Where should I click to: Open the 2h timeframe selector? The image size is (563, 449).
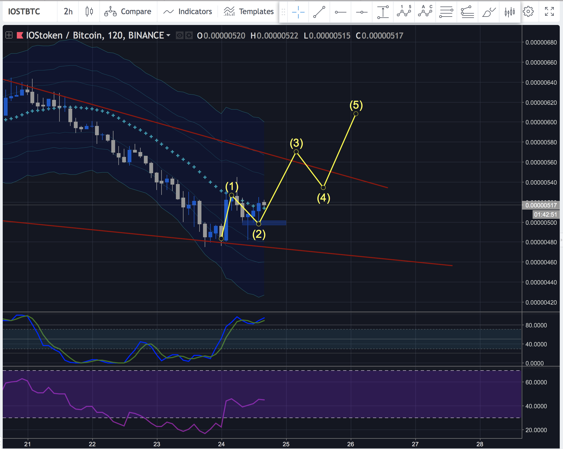click(68, 12)
